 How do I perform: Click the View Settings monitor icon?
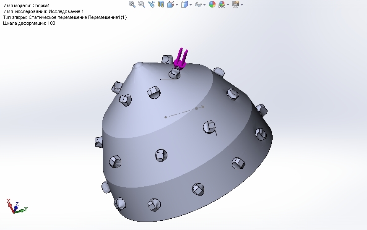tap(235, 4)
